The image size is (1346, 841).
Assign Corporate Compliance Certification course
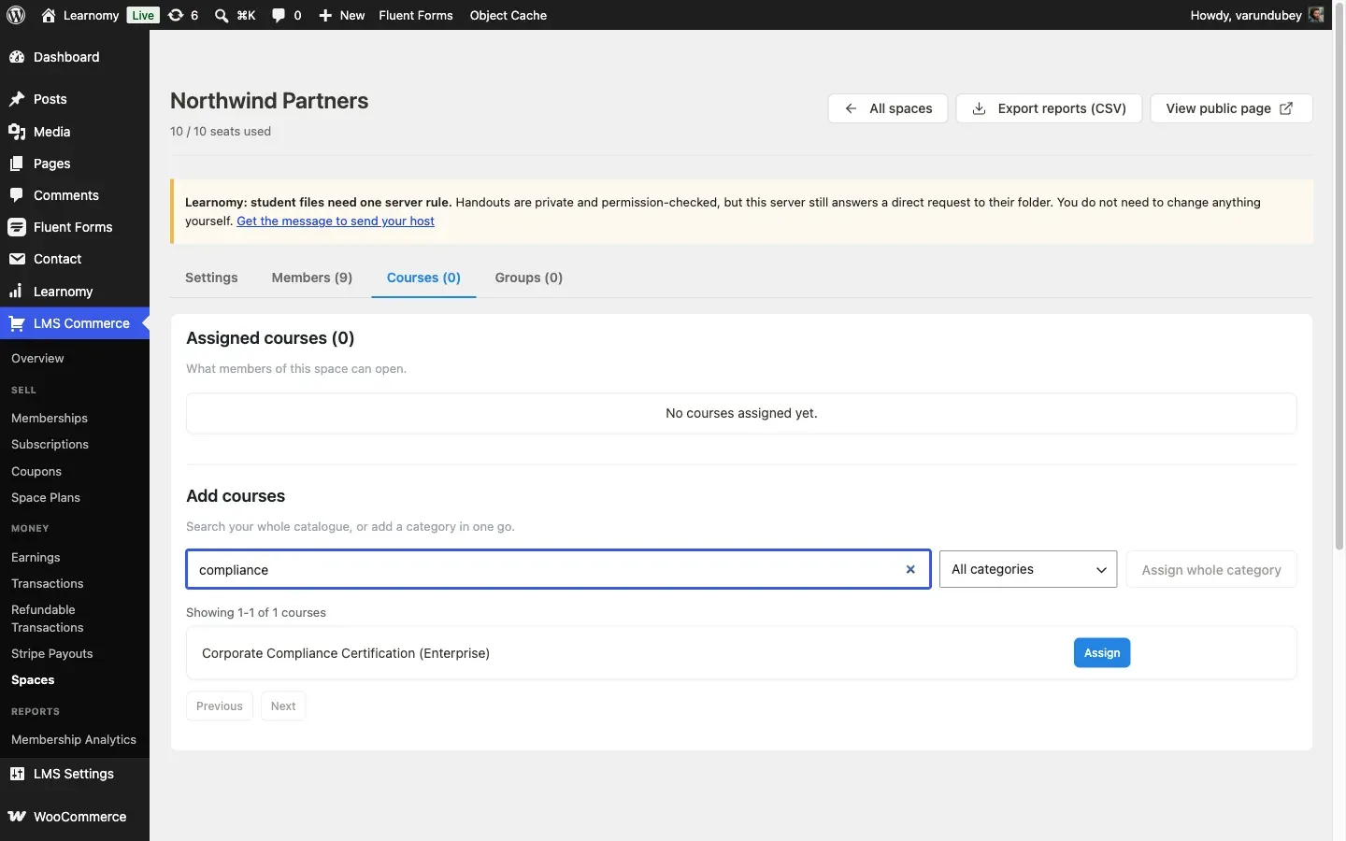1102,653
